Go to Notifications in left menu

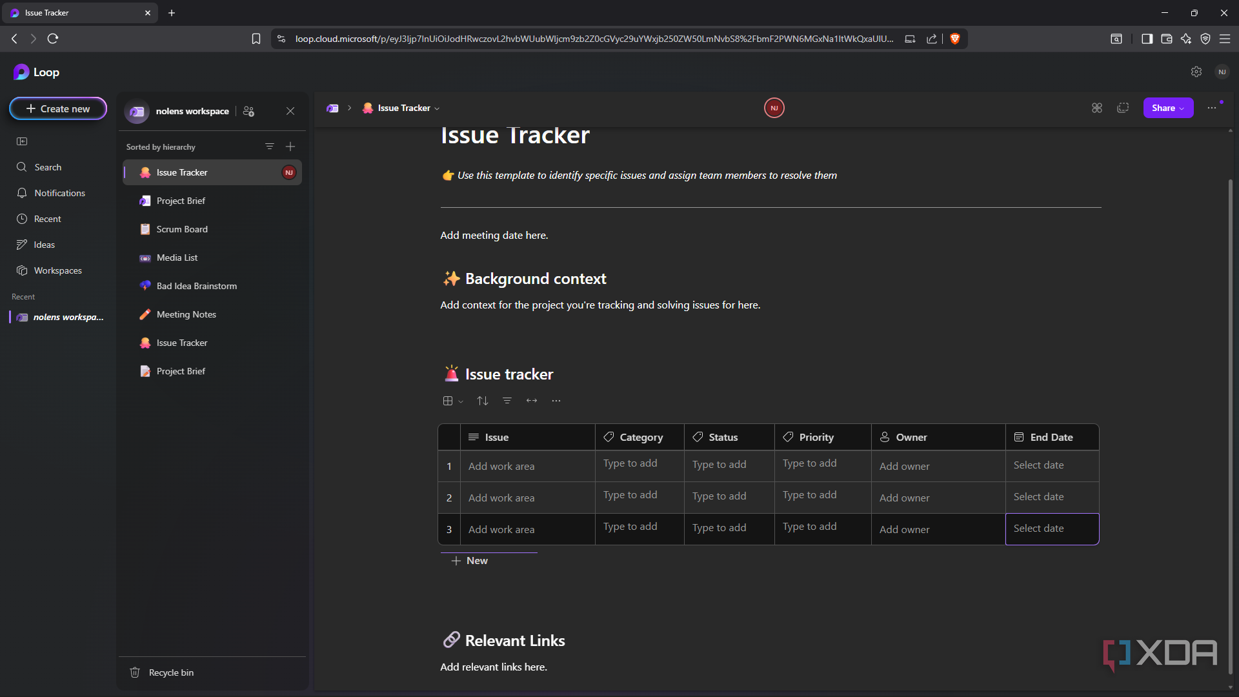click(x=59, y=193)
